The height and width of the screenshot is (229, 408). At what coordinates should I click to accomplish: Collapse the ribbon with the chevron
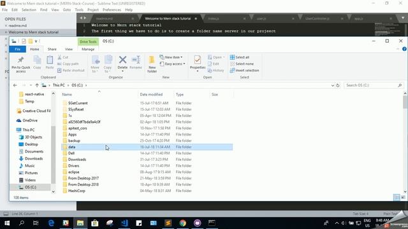tap(398, 49)
